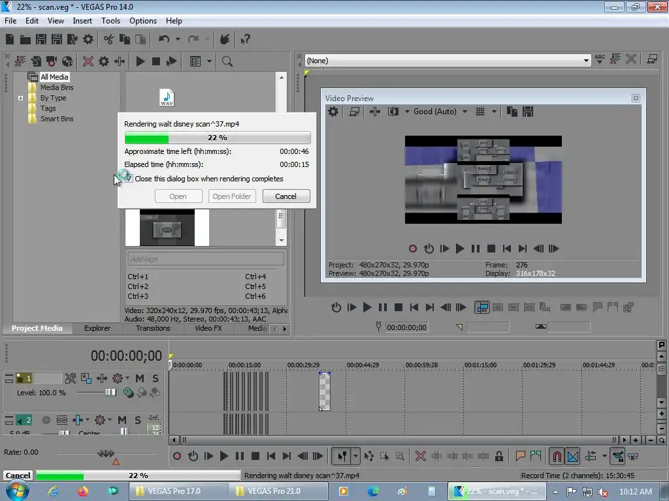Open Project Media views dropdown arrow
The image size is (669, 501).
(209, 61)
